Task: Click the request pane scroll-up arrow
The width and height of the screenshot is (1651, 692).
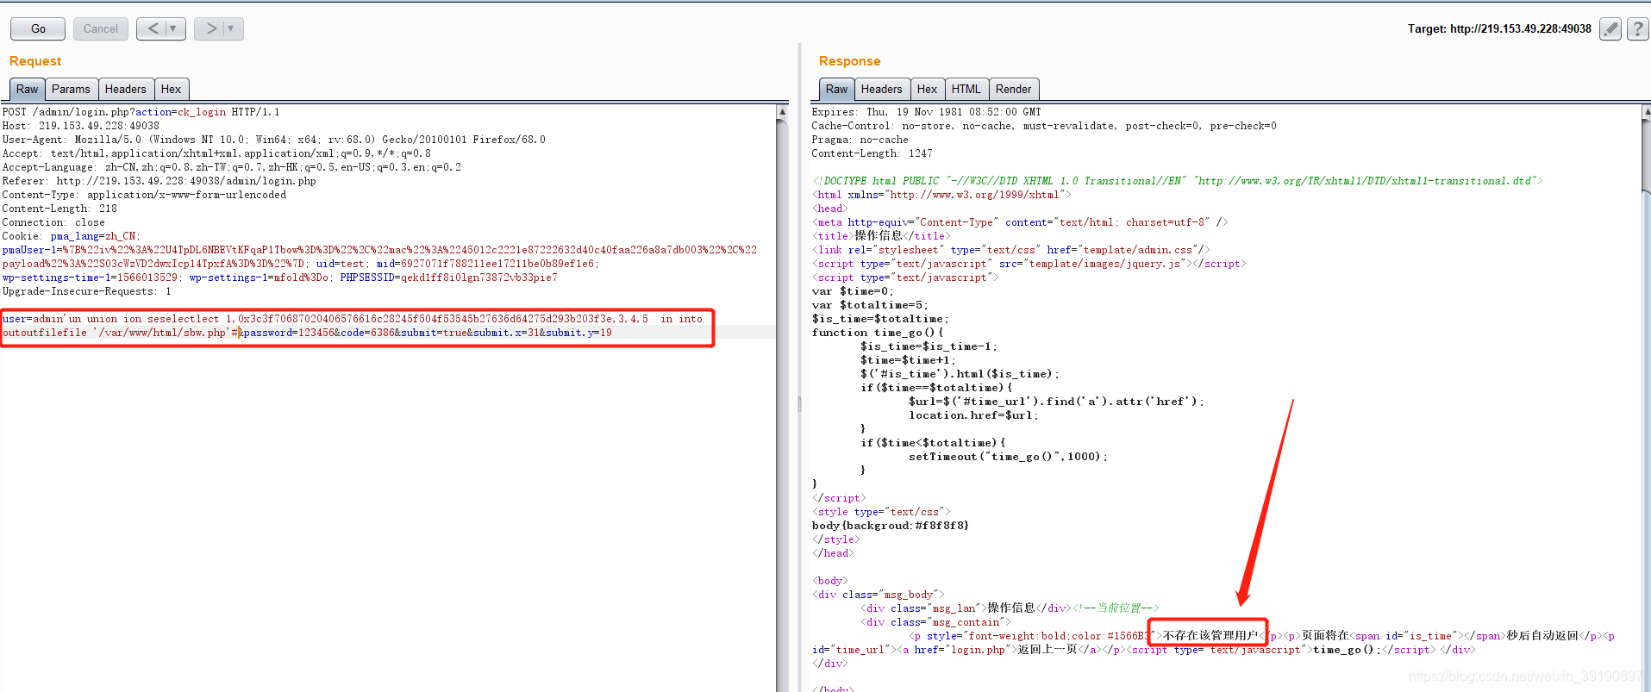Action: click(x=782, y=112)
